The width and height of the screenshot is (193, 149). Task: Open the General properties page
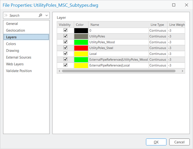(12, 24)
